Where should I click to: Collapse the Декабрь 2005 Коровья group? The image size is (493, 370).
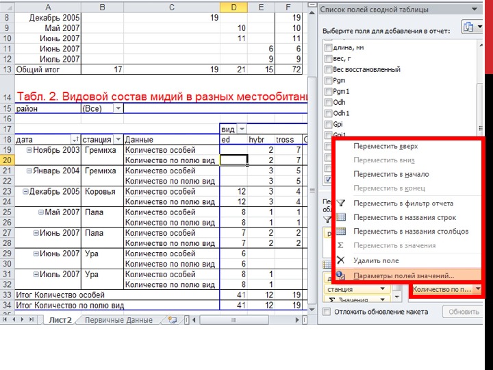[25, 192]
